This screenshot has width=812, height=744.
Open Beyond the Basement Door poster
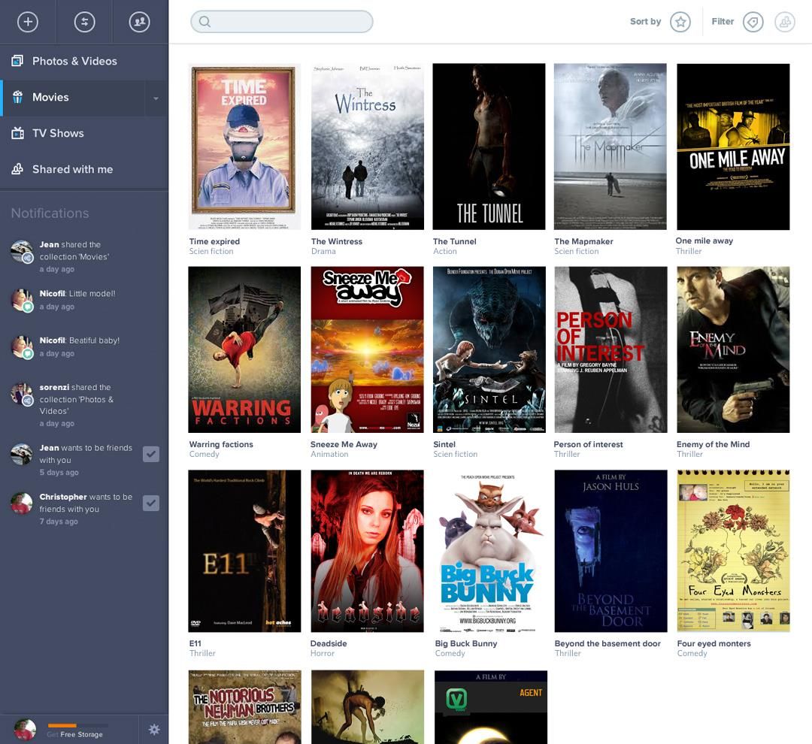[x=611, y=551]
